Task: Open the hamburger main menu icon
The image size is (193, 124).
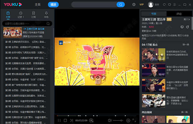Action: click(x=175, y=5)
